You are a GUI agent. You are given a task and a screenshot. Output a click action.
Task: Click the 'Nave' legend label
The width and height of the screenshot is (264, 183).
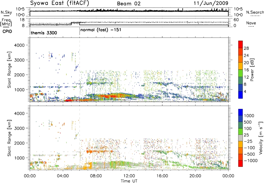(251, 23)
